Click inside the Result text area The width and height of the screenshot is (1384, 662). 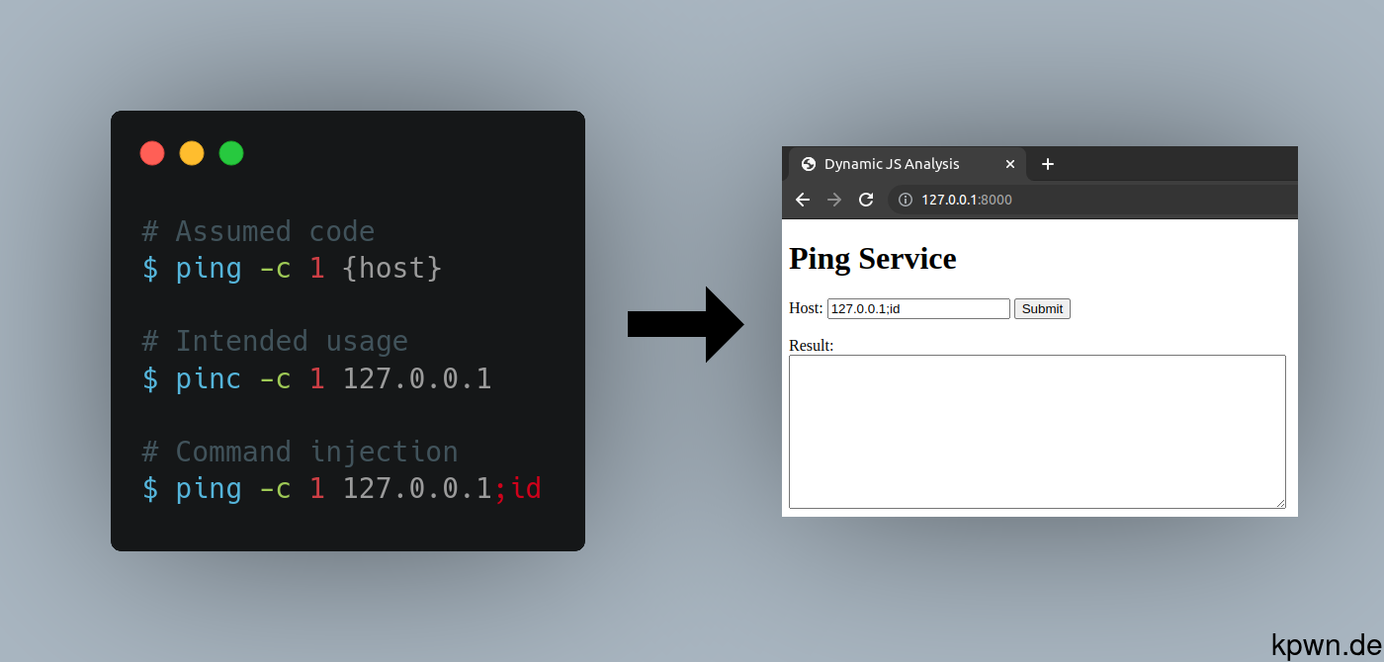(x=1038, y=432)
